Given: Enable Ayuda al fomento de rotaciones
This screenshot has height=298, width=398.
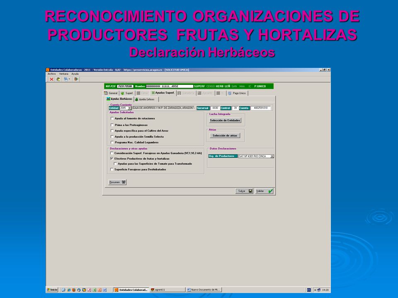Looking at the screenshot, I should click(x=112, y=118).
